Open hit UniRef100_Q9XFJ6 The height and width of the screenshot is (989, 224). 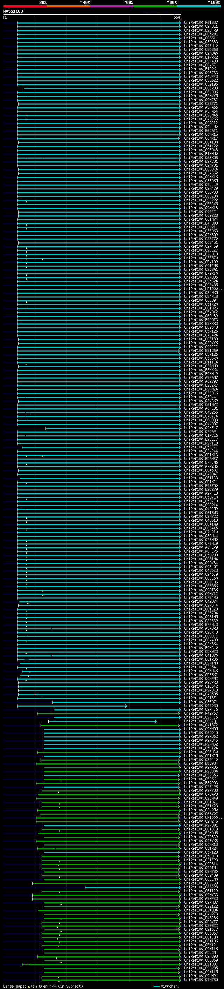pos(201,709)
